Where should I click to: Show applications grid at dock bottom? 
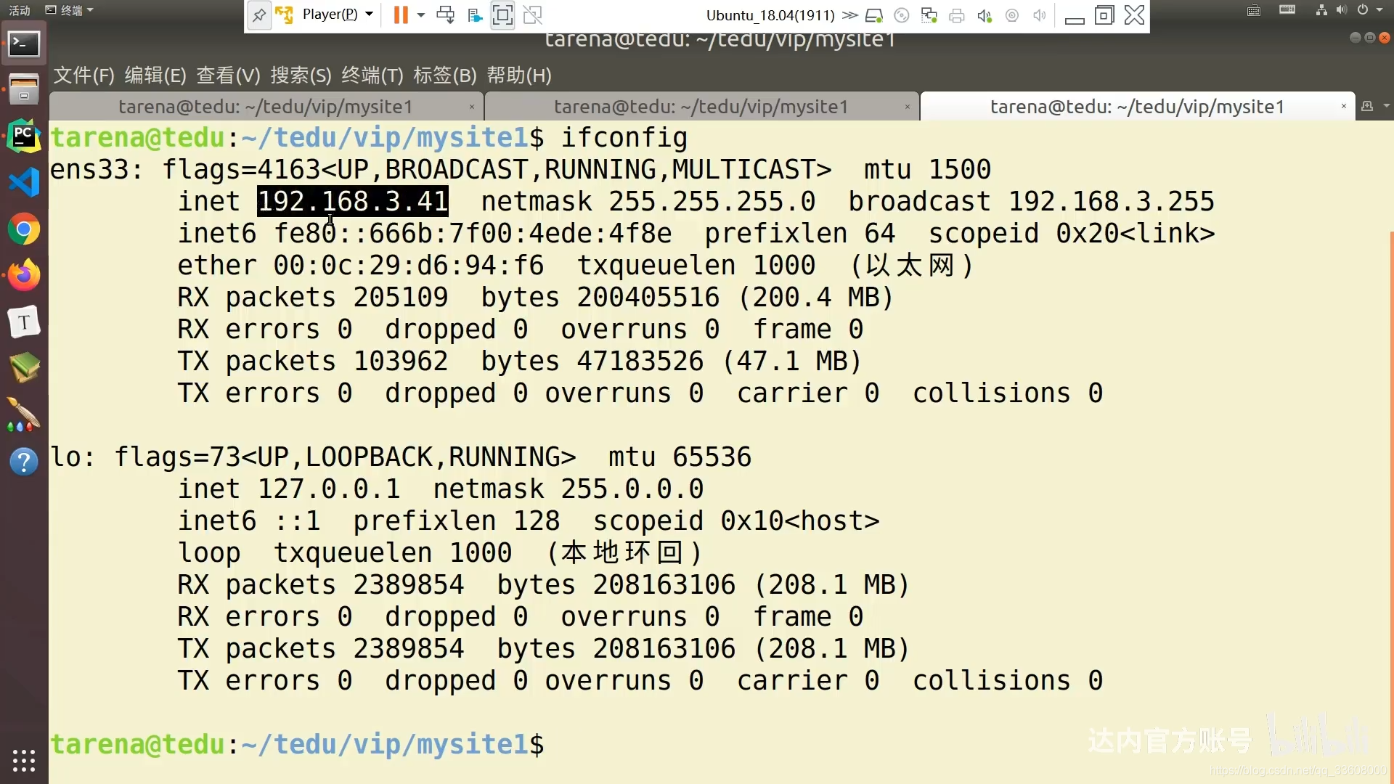tap(23, 760)
